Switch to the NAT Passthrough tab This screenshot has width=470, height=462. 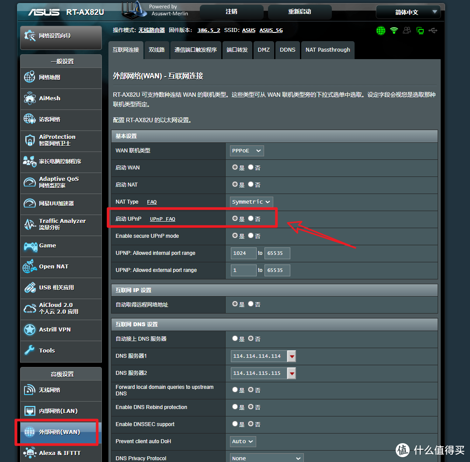327,50
